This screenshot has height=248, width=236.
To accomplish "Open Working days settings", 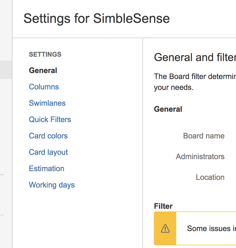I will (52, 185).
